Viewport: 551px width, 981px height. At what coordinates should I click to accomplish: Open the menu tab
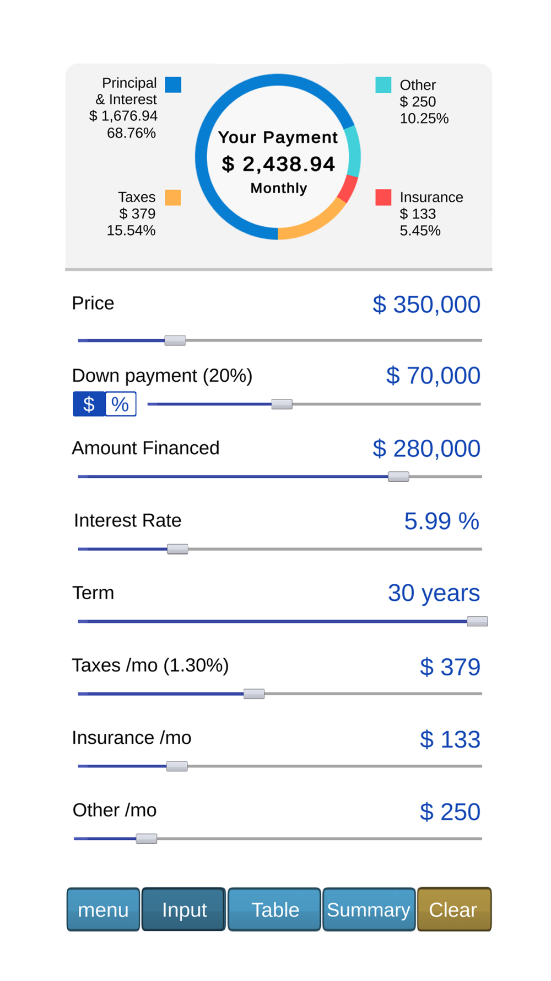[103, 909]
